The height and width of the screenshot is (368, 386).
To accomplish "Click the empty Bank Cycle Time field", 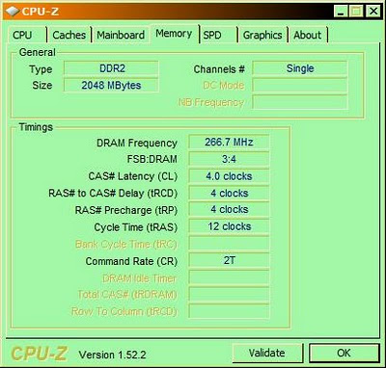I will tap(229, 244).
